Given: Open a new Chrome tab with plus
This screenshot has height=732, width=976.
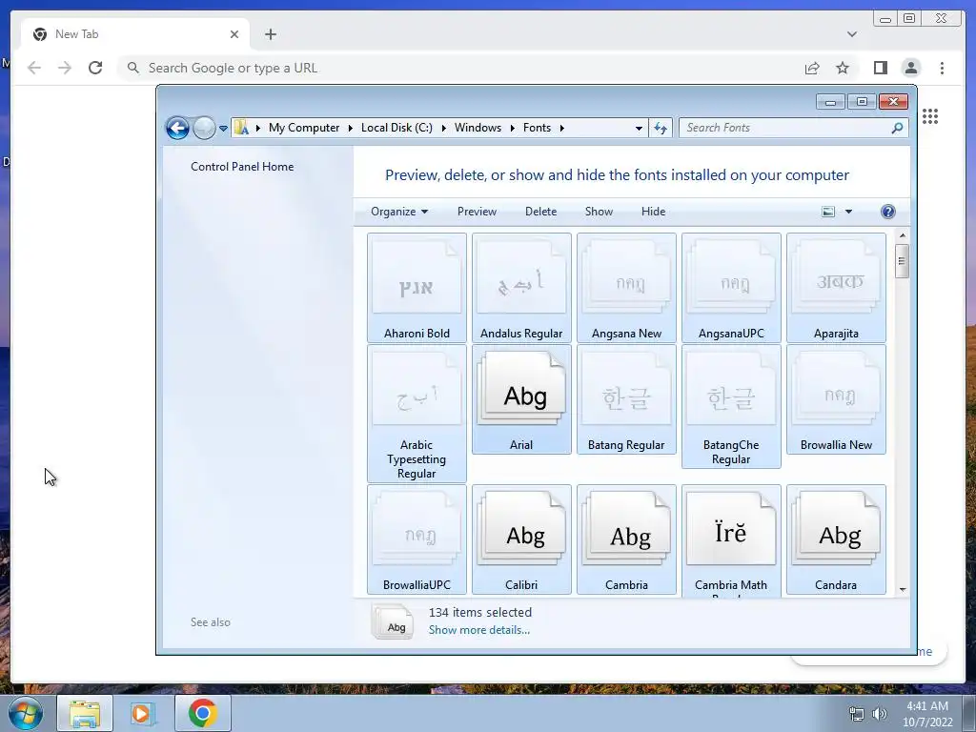Looking at the screenshot, I should point(270,34).
